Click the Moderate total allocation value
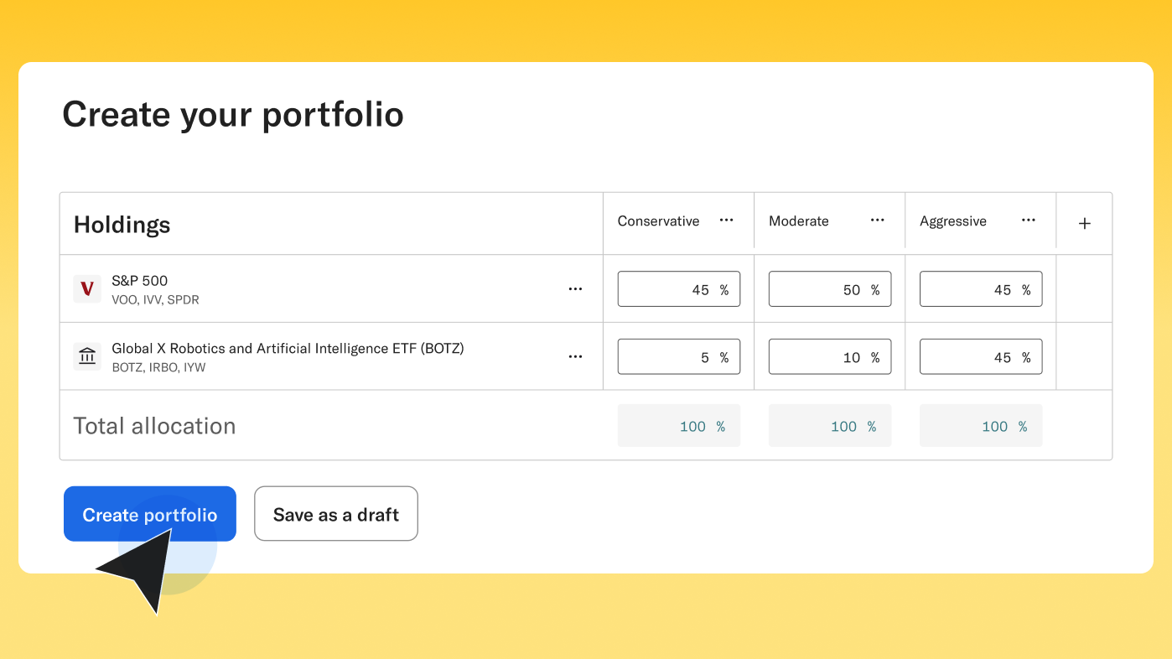 click(830, 426)
